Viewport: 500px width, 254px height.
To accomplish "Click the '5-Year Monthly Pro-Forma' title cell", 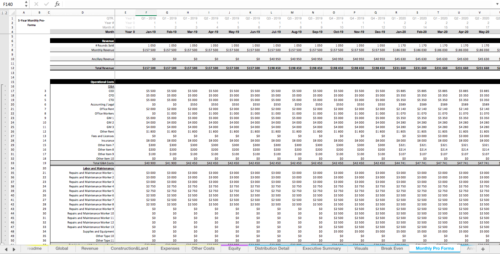I will pos(31,23).
